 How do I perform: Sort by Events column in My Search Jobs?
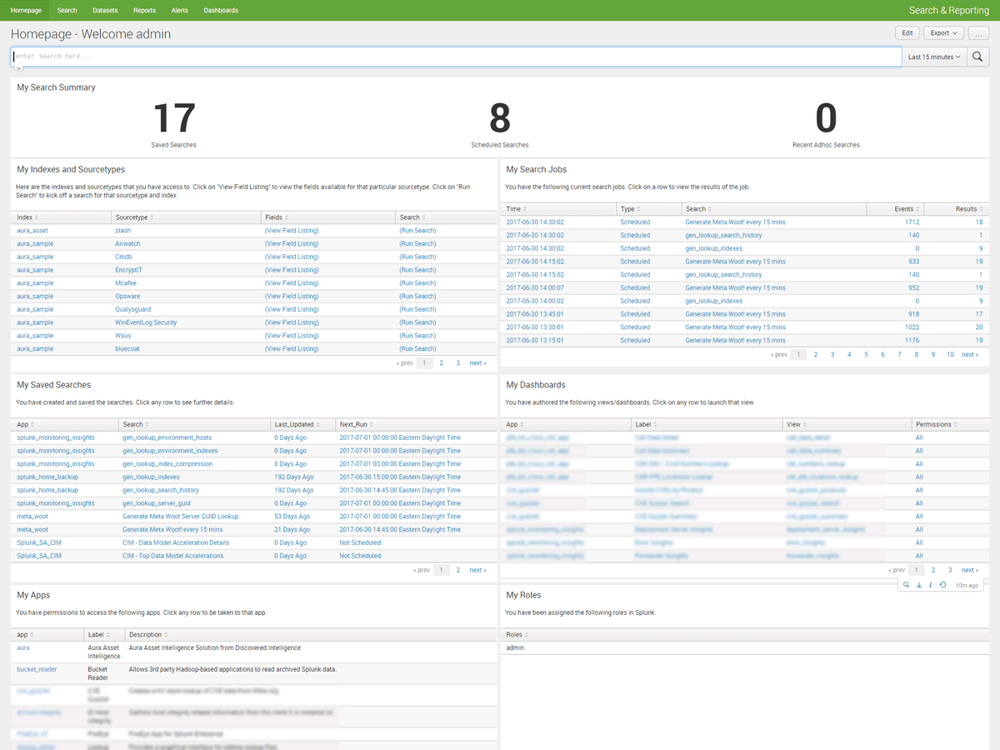pos(895,209)
